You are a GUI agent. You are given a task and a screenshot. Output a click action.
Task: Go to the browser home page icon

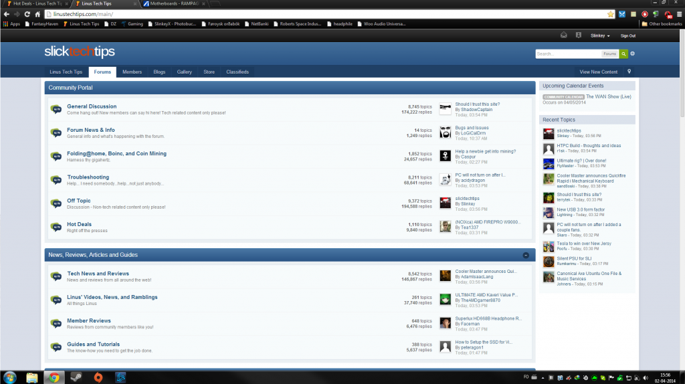(x=37, y=15)
